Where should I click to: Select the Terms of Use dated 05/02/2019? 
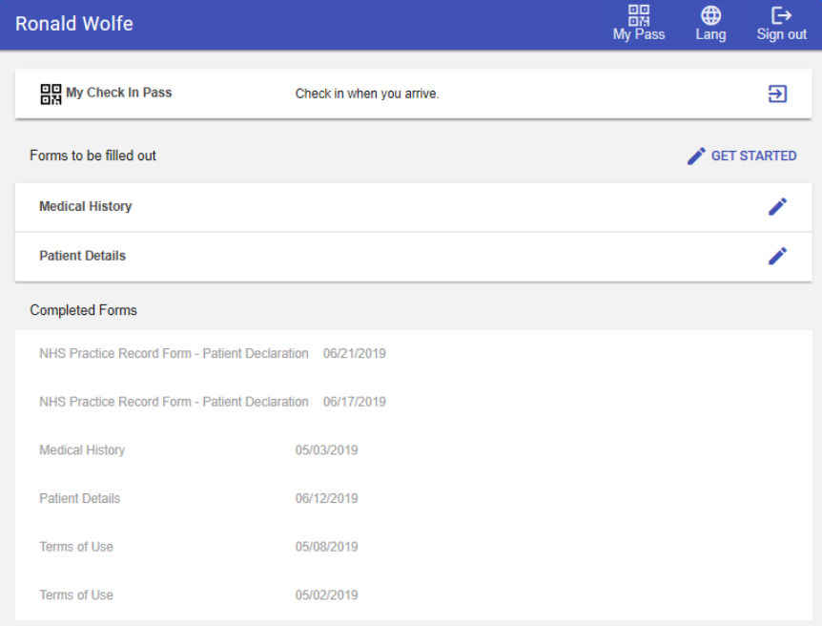tap(191, 595)
